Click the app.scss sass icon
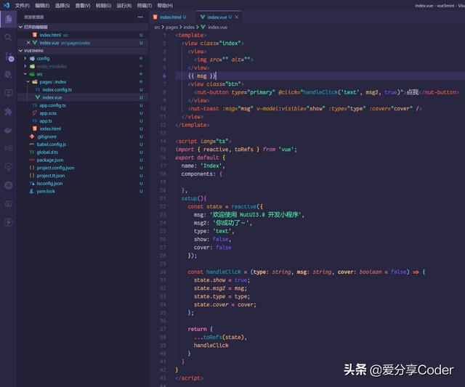Image resolution: width=465 pixels, height=387 pixels. click(x=35, y=113)
